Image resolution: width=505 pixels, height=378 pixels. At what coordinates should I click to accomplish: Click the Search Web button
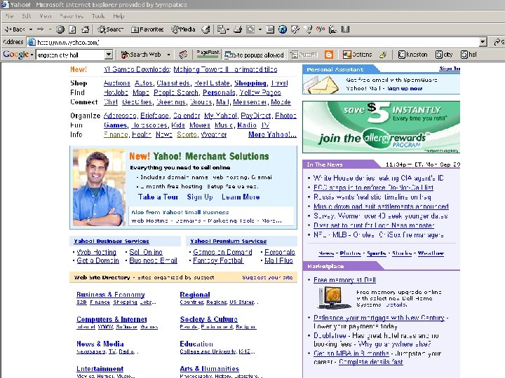click(141, 55)
